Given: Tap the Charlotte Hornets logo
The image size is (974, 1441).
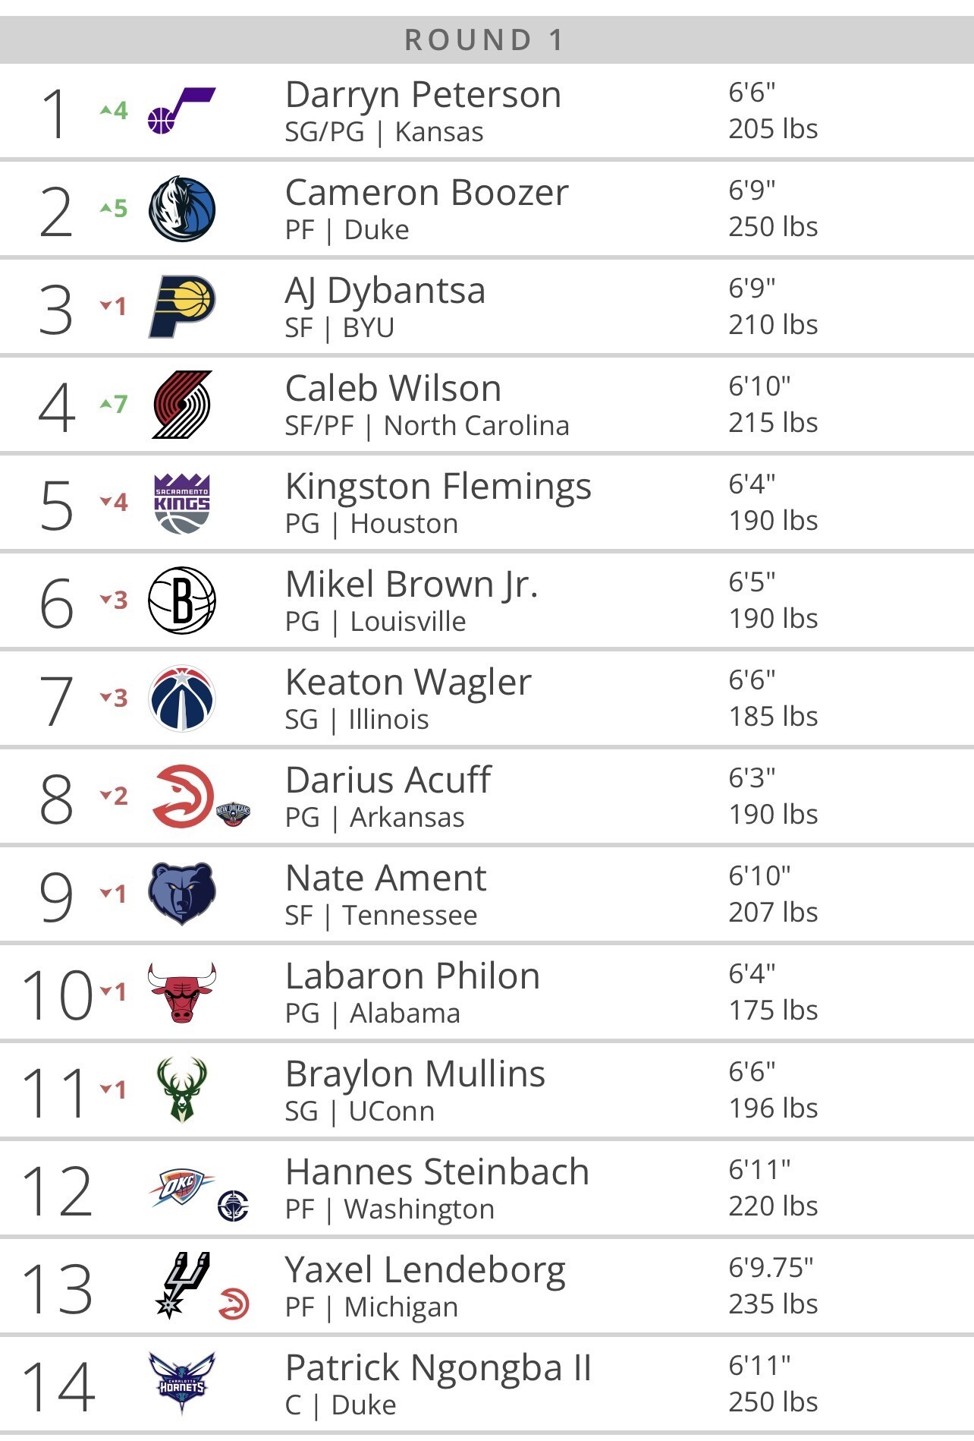Looking at the screenshot, I should click(x=182, y=1383).
